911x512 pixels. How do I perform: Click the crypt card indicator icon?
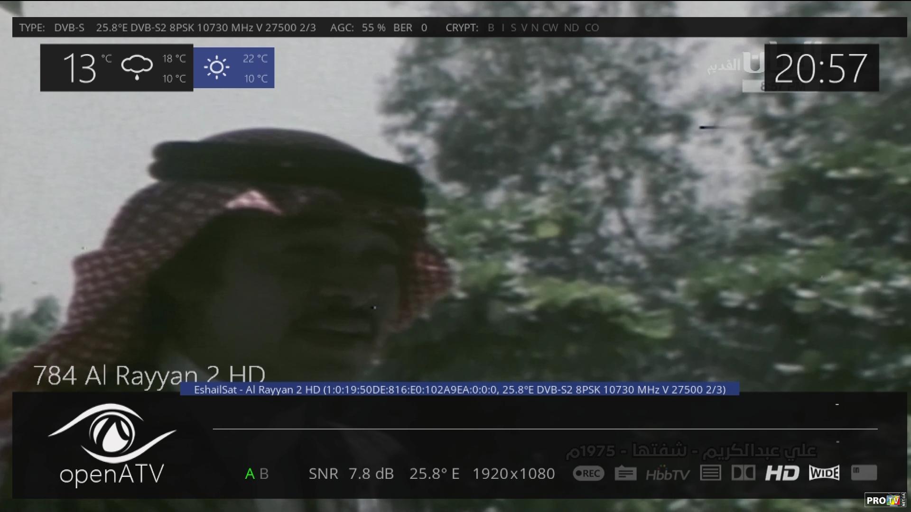(x=864, y=472)
